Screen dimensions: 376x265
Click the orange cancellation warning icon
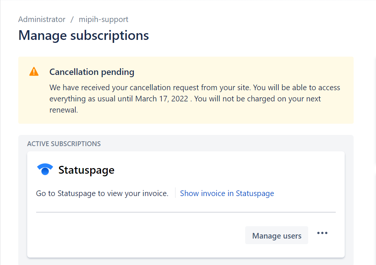tap(34, 72)
